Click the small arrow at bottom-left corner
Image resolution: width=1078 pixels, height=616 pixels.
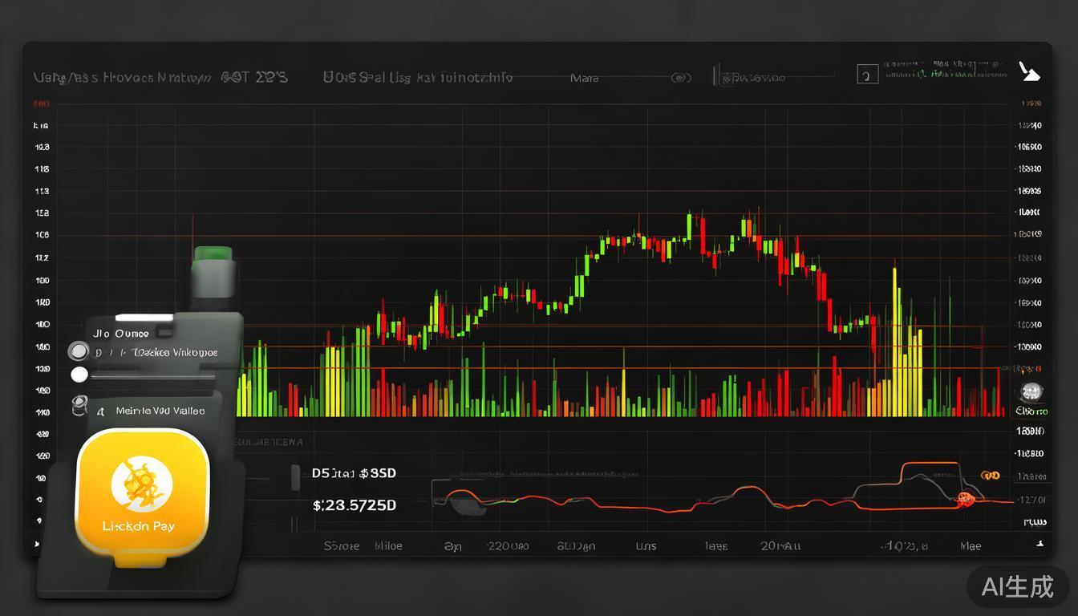pos(36,545)
